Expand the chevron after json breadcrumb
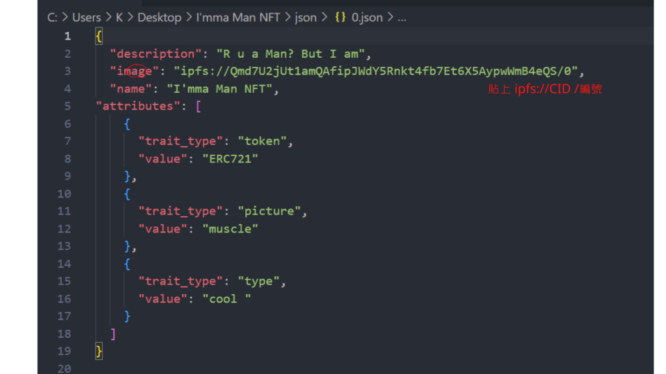Screen dimensions: 666x374 tap(325, 18)
